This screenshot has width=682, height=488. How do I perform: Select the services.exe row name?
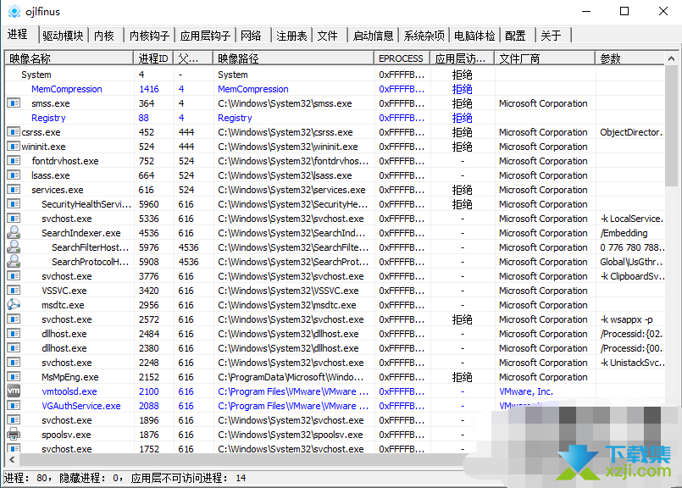tap(58, 190)
